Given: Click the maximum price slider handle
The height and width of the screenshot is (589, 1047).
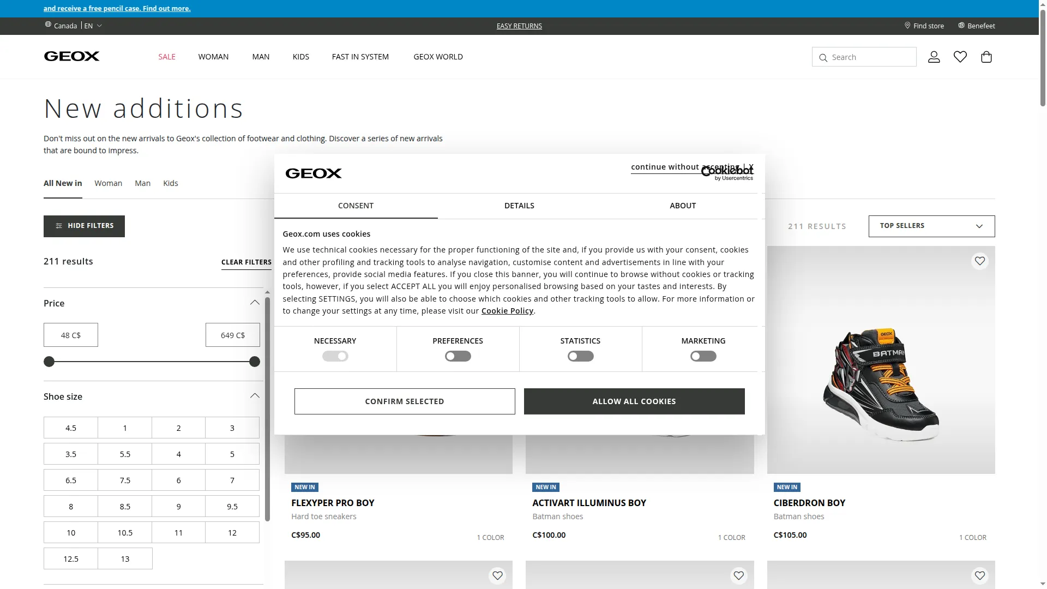Looking at the screenshot, I should click(x=255, y=362).
